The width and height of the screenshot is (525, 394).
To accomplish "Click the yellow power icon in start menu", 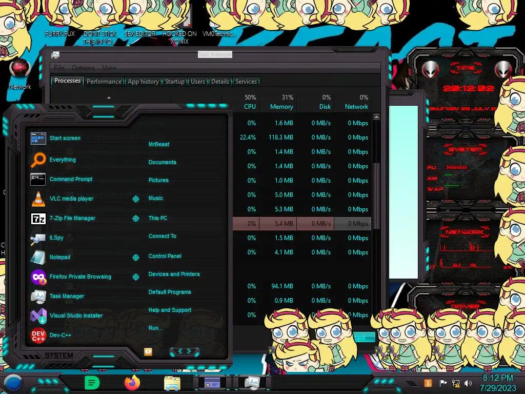I will pos(148,351).
